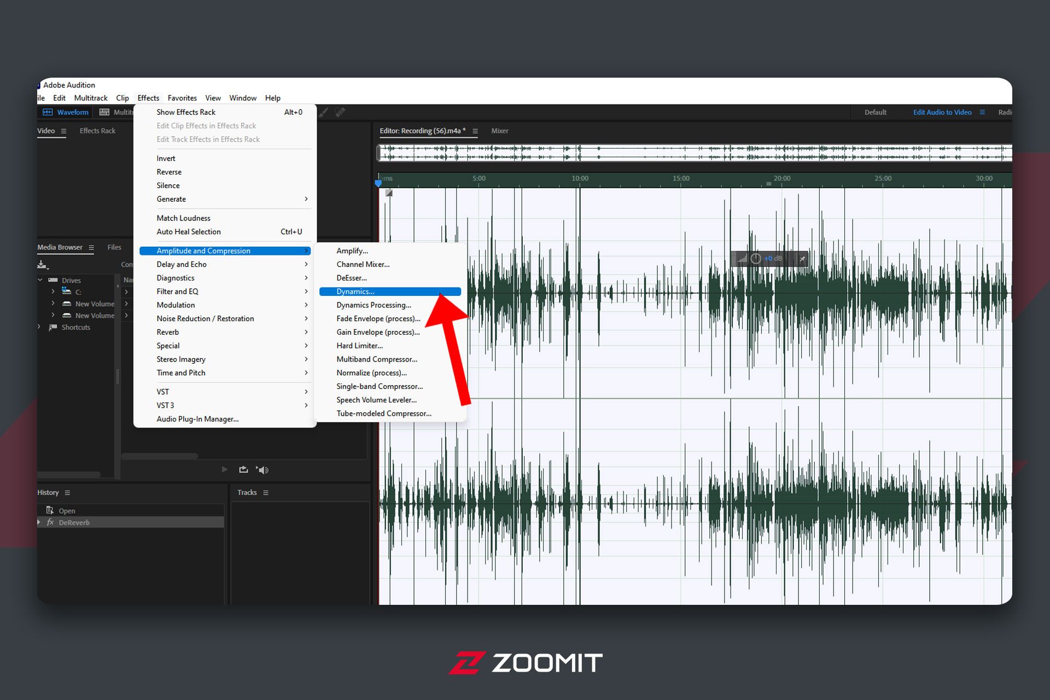
Task: Open the Noise Reduction / Restoration submenu
Action: (205, 318)
